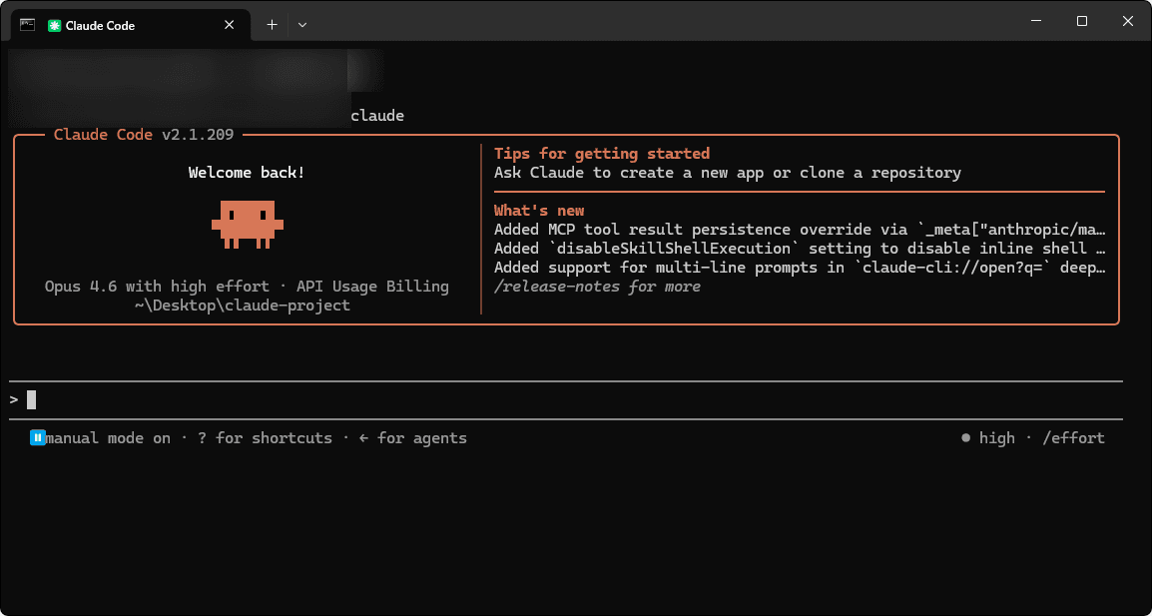The image size is (1152, 616).
Task: Click the high effort indicator dot
Action: coord(965,438)
